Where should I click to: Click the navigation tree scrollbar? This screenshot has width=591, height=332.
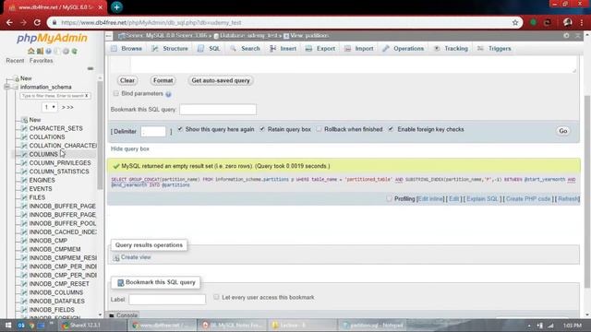(x=100, y=136)
